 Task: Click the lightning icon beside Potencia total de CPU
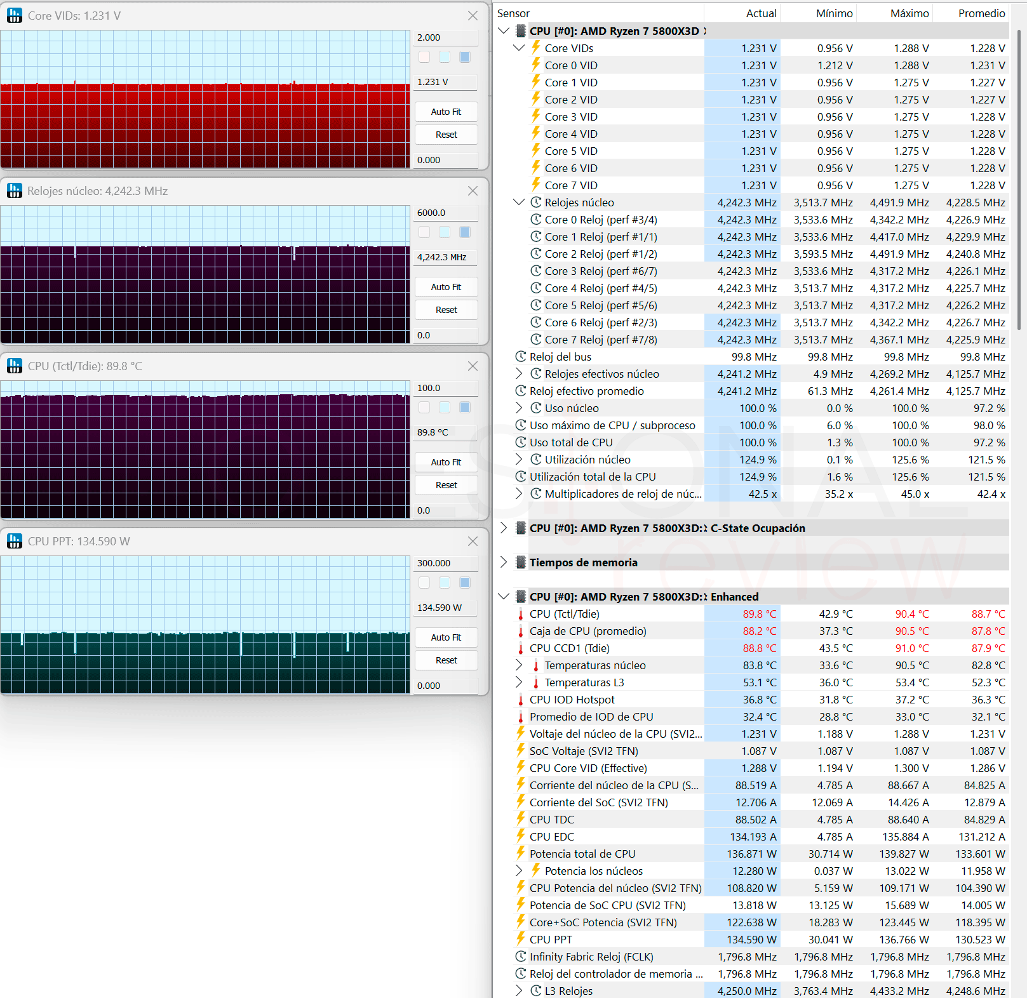pos(521,853)
